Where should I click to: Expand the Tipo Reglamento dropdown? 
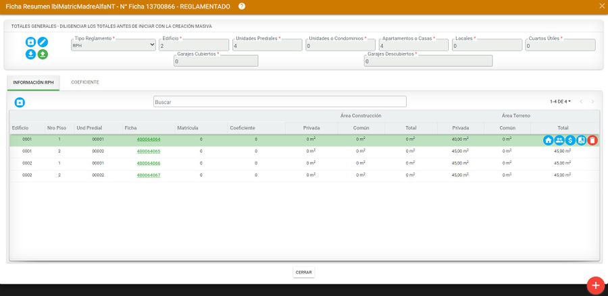coord(113,45)
